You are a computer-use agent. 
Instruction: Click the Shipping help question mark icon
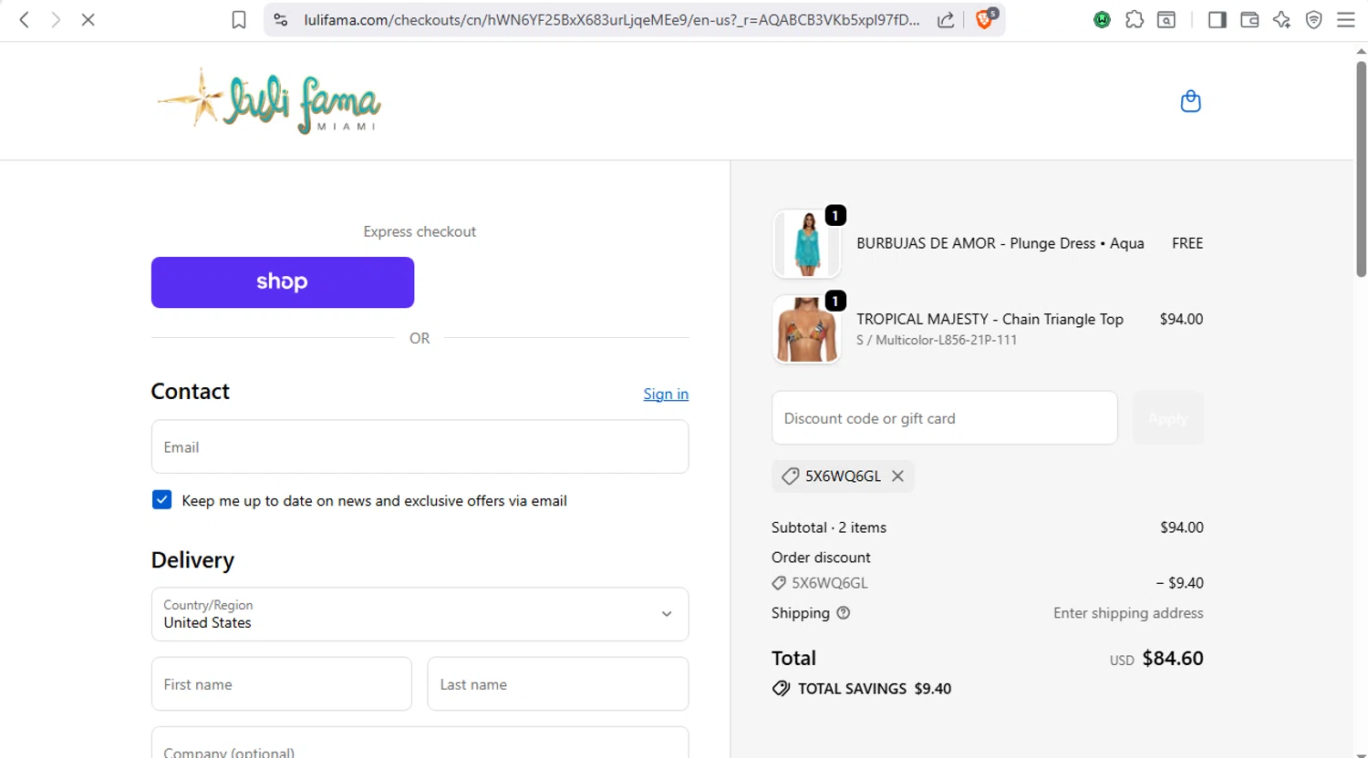tap(844, 613)
